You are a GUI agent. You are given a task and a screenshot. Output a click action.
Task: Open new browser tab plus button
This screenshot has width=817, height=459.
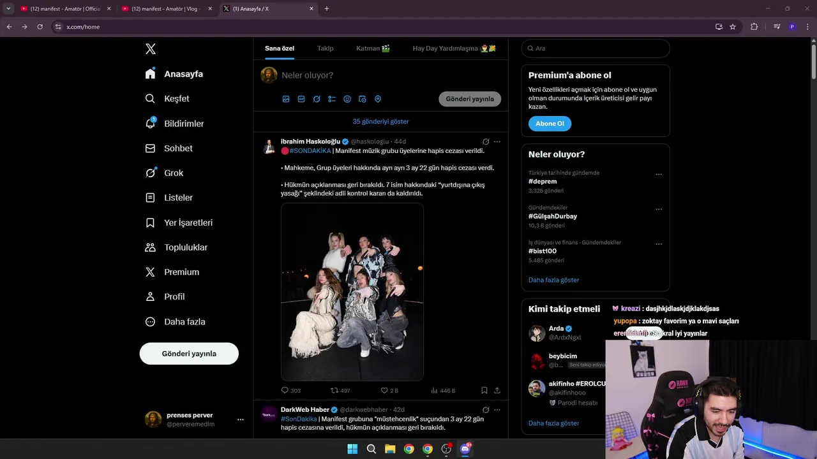coord(327,9)
